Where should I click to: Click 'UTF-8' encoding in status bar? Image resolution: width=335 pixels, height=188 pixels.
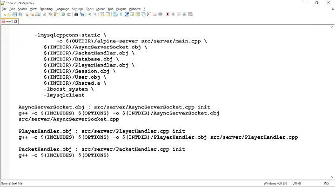(x=296, y=183)
